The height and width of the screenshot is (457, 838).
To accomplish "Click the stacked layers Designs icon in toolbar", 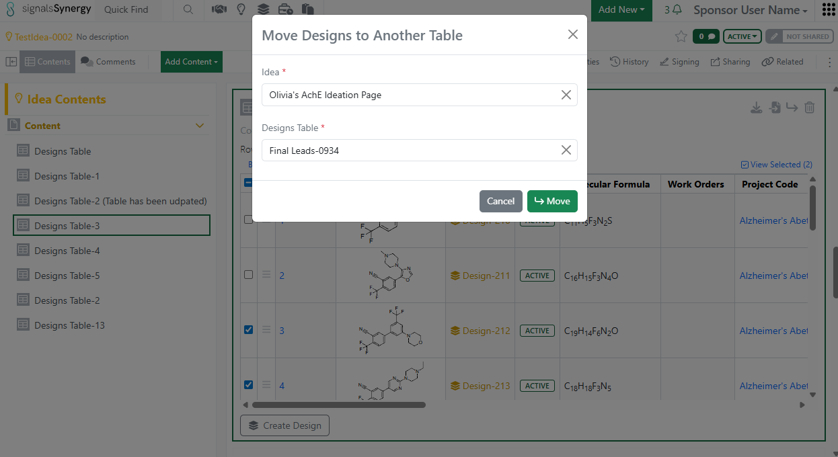I will (263, 9).
